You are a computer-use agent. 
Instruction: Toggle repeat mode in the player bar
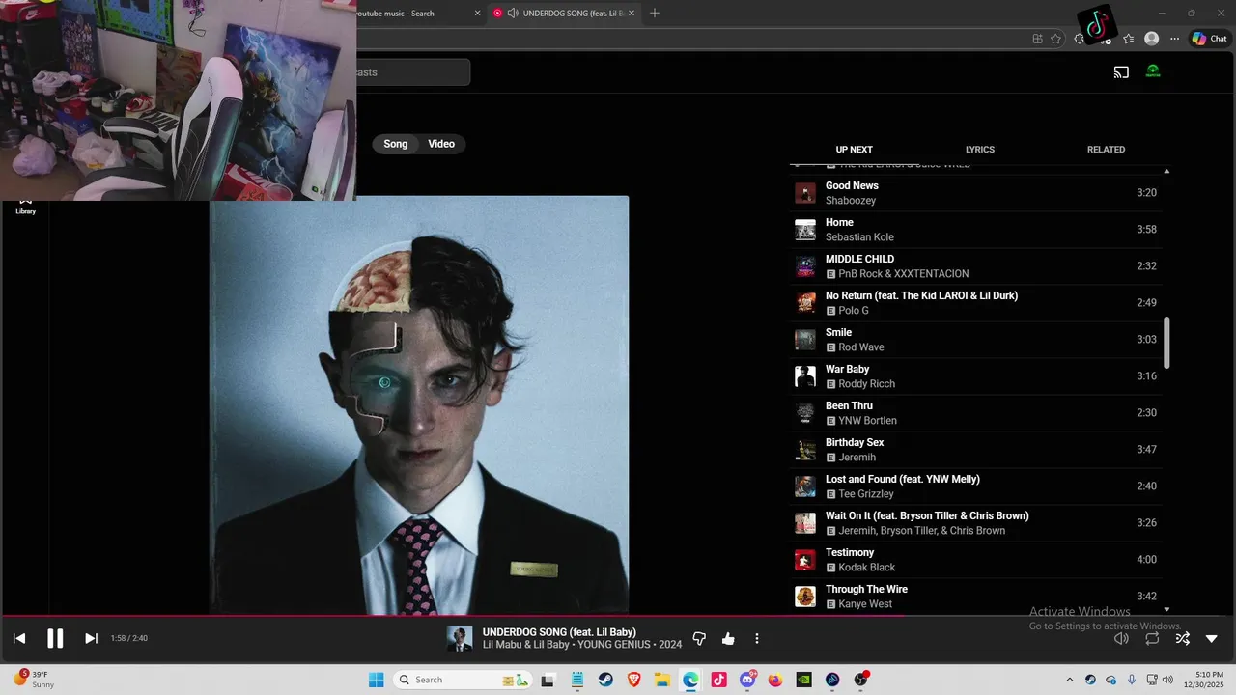(x=1152, y=638)
